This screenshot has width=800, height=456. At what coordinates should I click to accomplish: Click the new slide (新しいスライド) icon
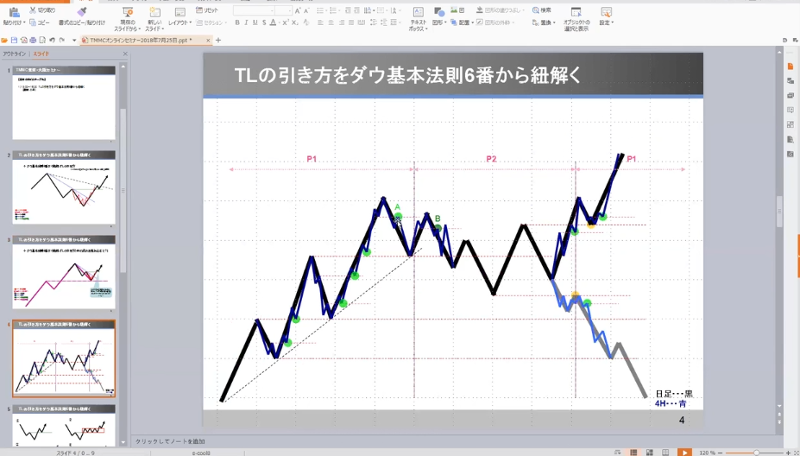pyautogui.click(x=154, y=12)
